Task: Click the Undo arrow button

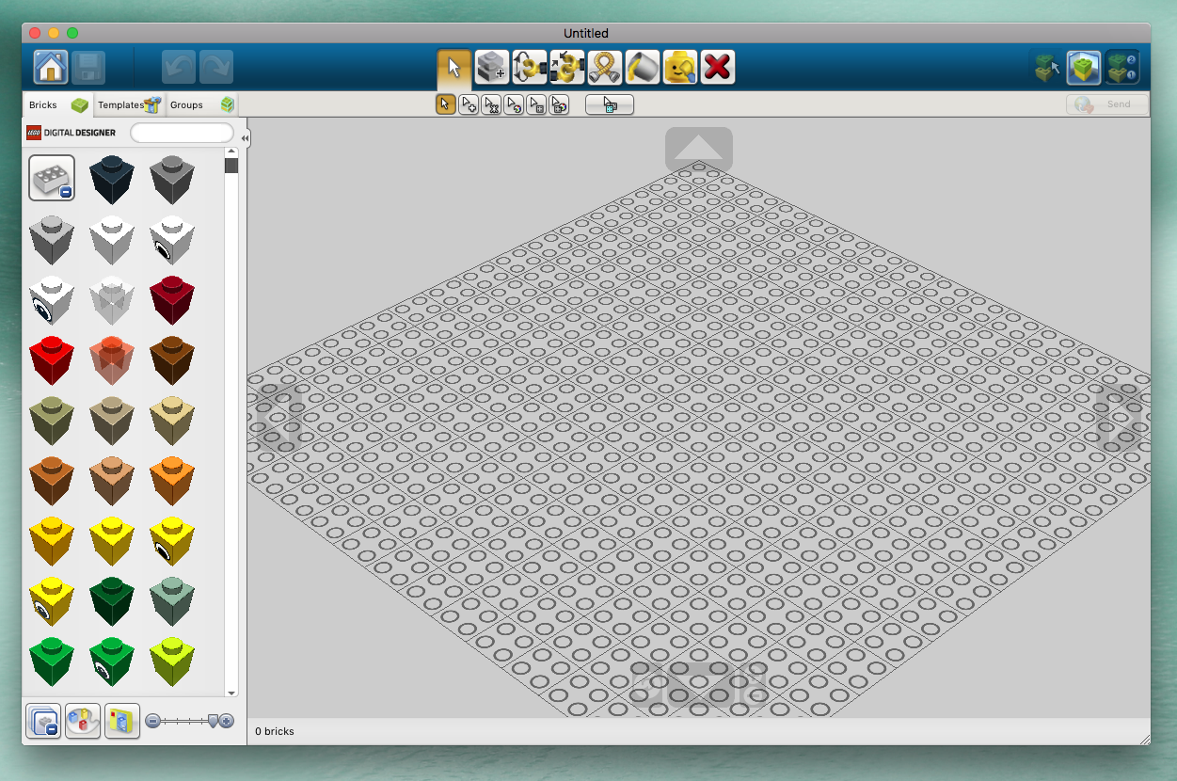Action: [x=179, y=68]
